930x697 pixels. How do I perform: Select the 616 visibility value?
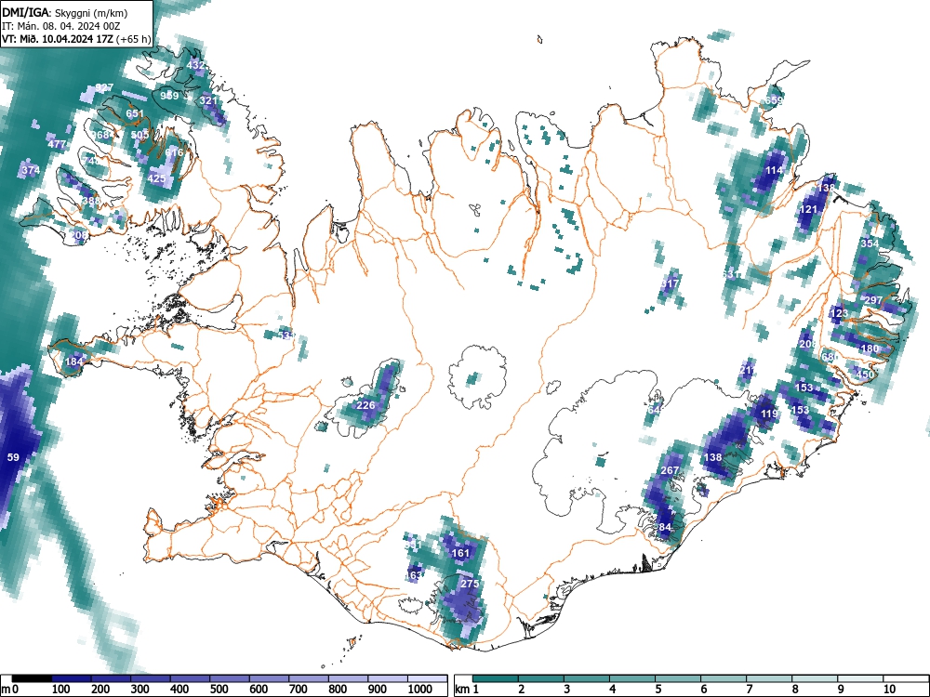click(175, 152)
